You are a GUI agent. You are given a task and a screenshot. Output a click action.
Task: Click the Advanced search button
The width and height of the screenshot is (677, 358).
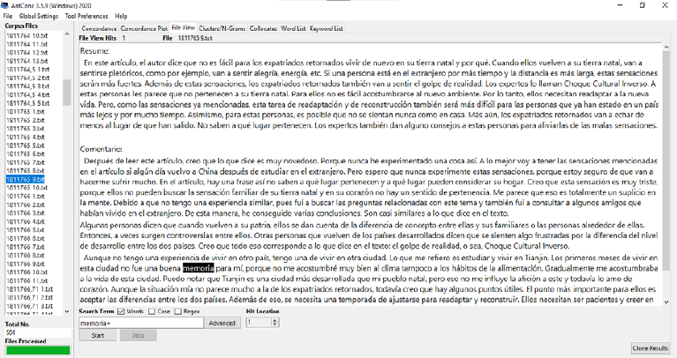tap(222, 324)
